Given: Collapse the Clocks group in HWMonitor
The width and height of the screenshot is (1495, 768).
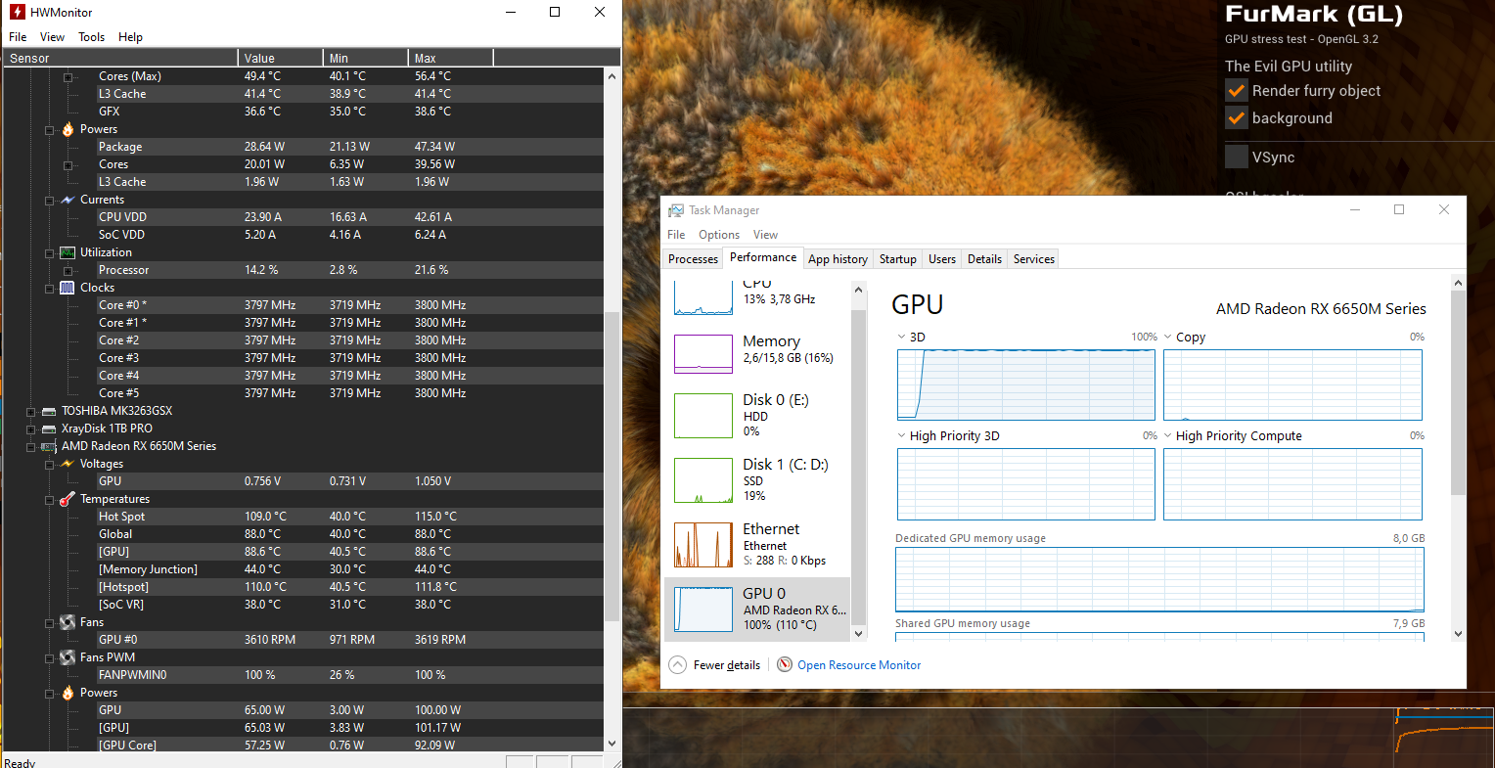Looking at the screenshot, I should click(49, 289).
